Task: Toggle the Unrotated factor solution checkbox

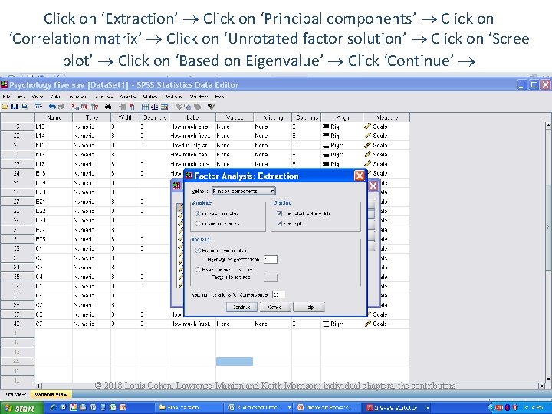Action: click(x=279, y=213)
